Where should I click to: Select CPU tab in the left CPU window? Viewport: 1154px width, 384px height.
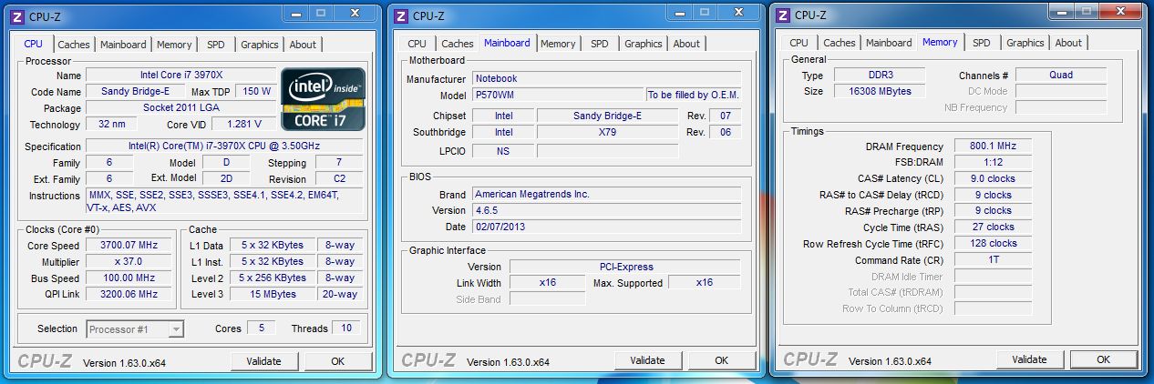[x=34, y=44]
